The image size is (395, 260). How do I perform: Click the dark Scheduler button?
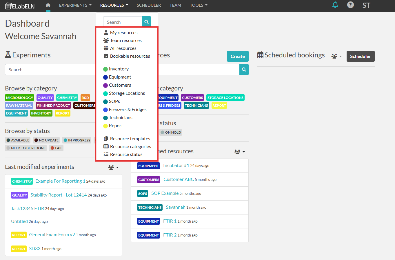pos(360,56)
